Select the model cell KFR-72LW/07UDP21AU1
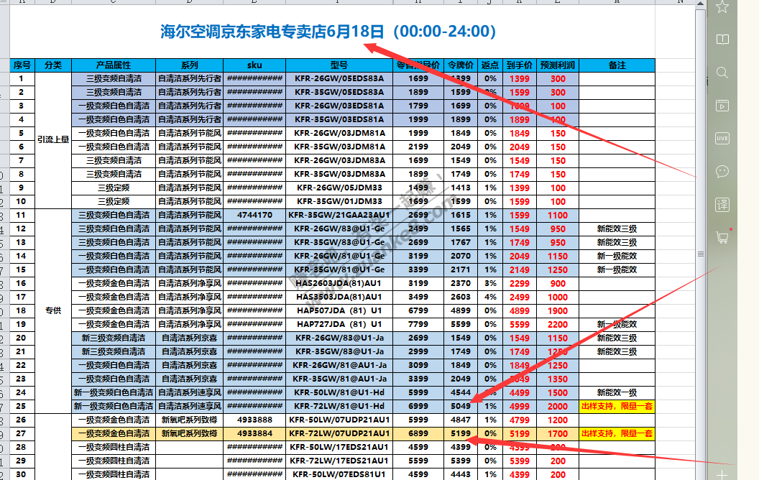 point(339,433)
